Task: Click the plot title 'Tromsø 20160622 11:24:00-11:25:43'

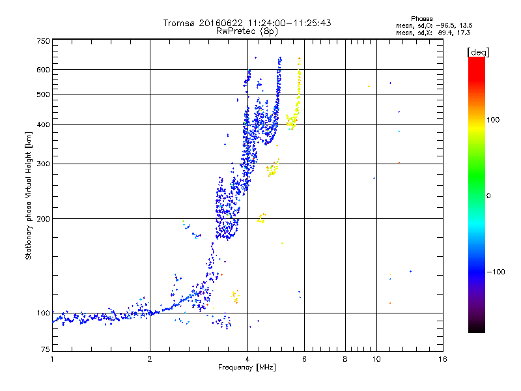Action: coord(247,23)
